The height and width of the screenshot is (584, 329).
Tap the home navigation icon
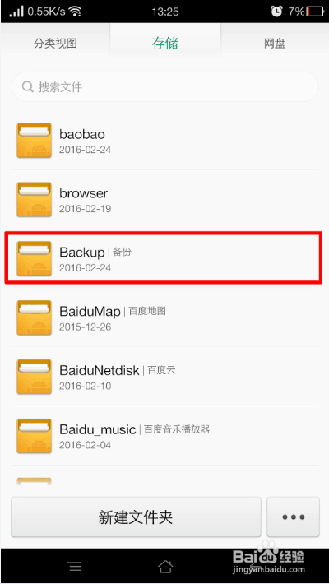point(165,567)
